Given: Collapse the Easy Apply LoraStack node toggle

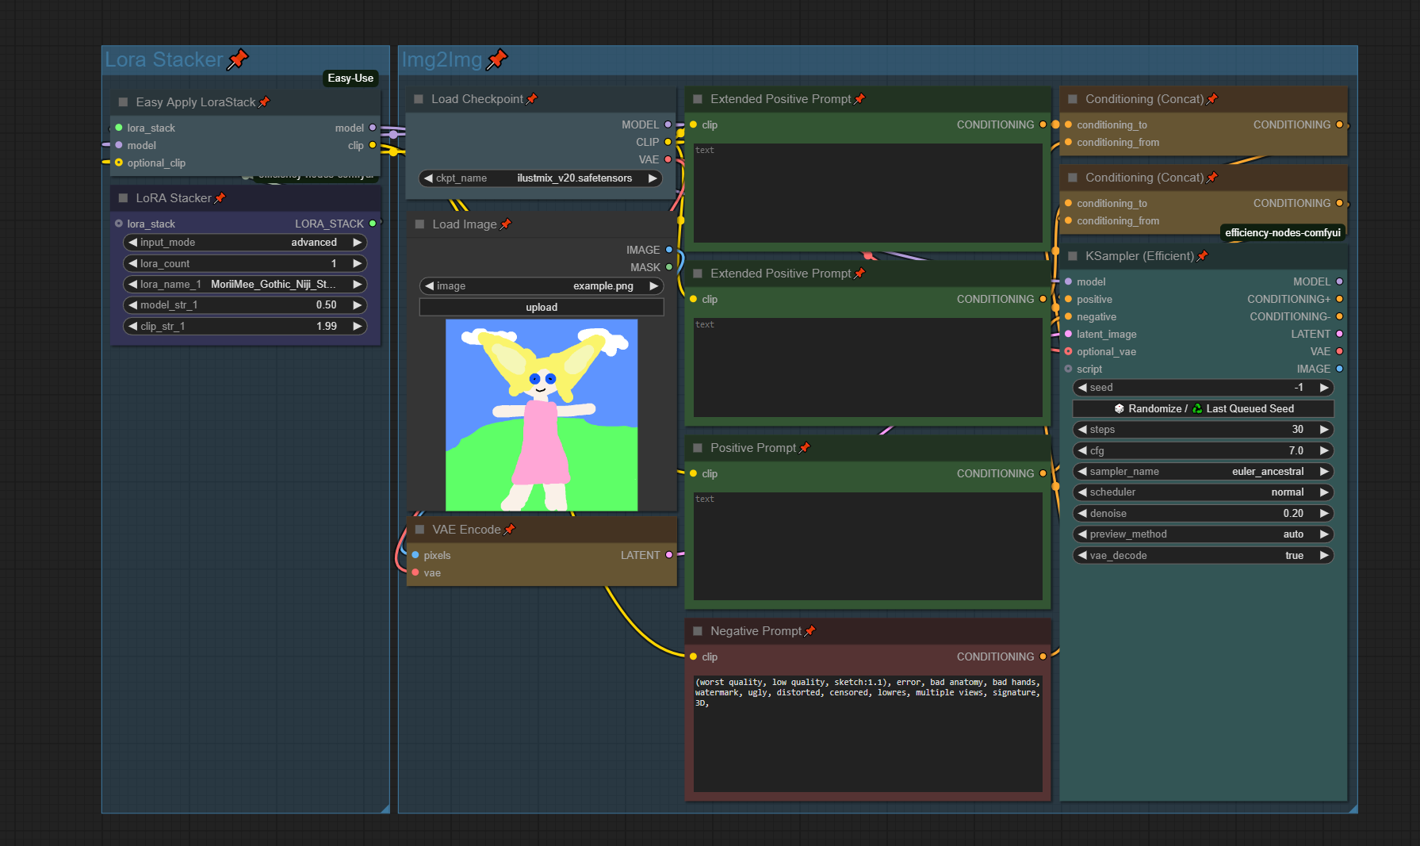Looking at the screenshot, I should [x=123, y=102].
